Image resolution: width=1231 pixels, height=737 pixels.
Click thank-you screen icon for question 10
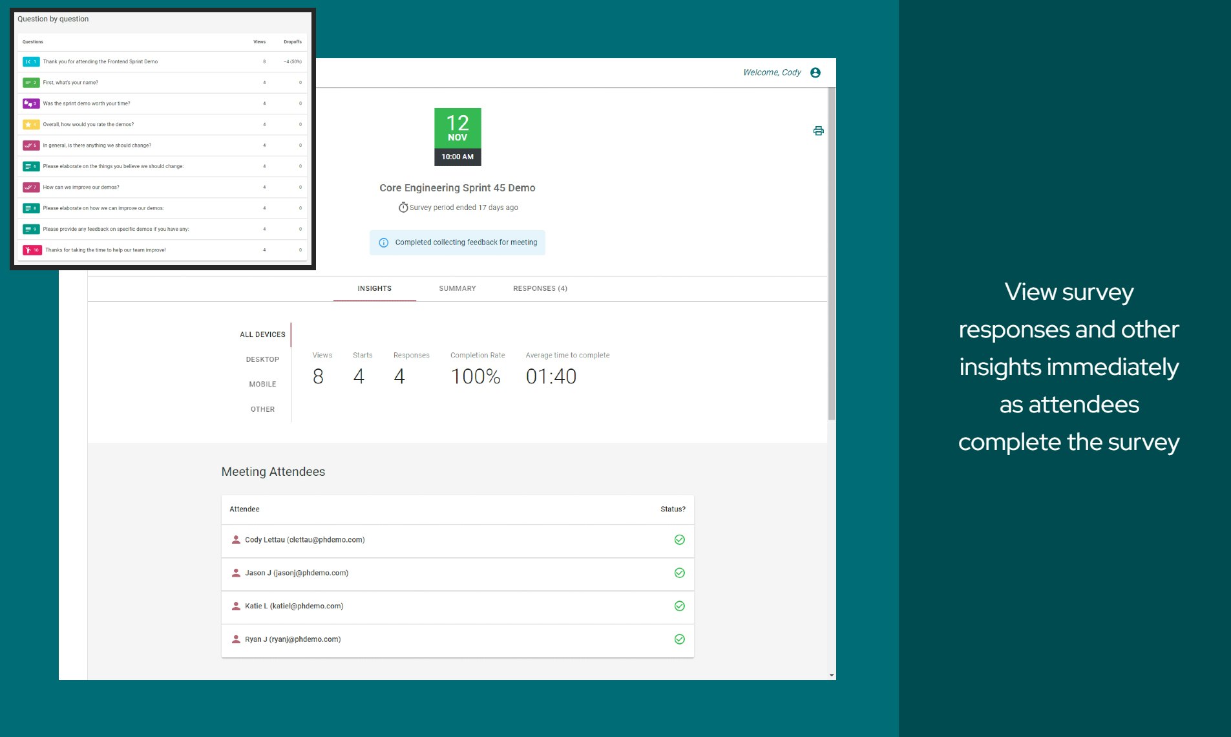tap(32, 250)
